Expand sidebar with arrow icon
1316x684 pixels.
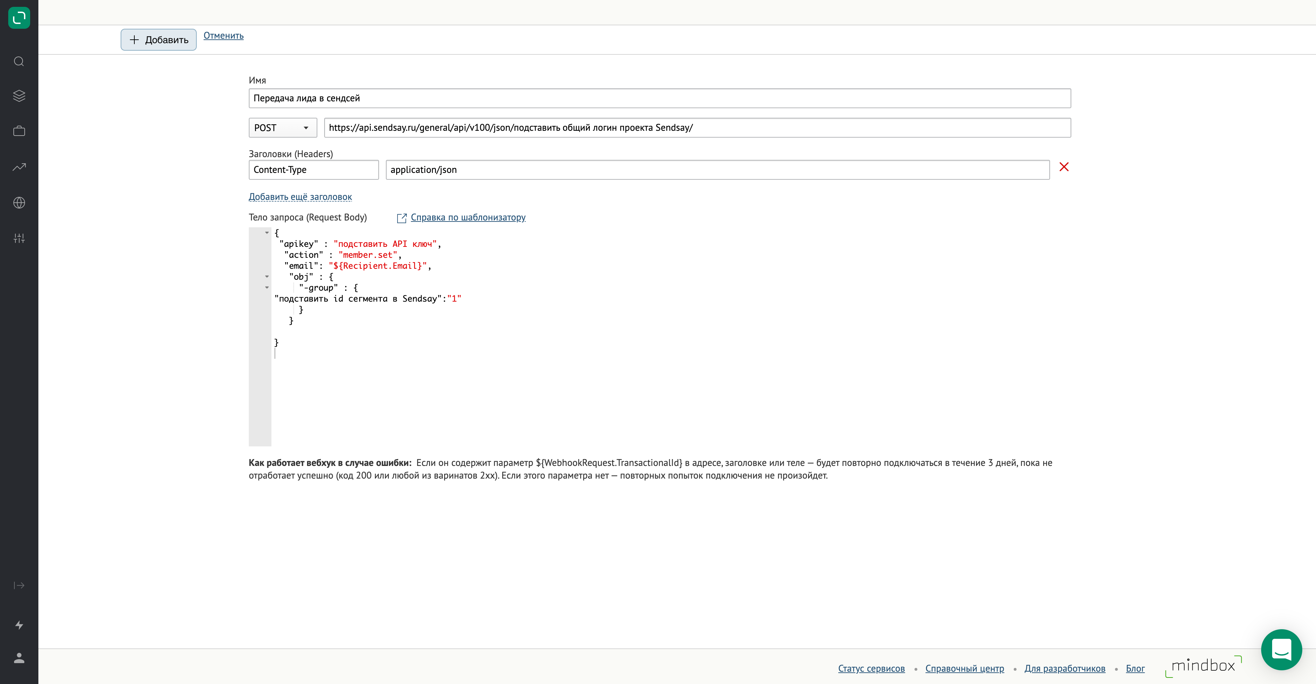(19, 585)
